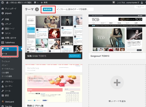Click the site name link in admin bar
The width and height of the screenshot is (146, 107).
pos(20,3)
